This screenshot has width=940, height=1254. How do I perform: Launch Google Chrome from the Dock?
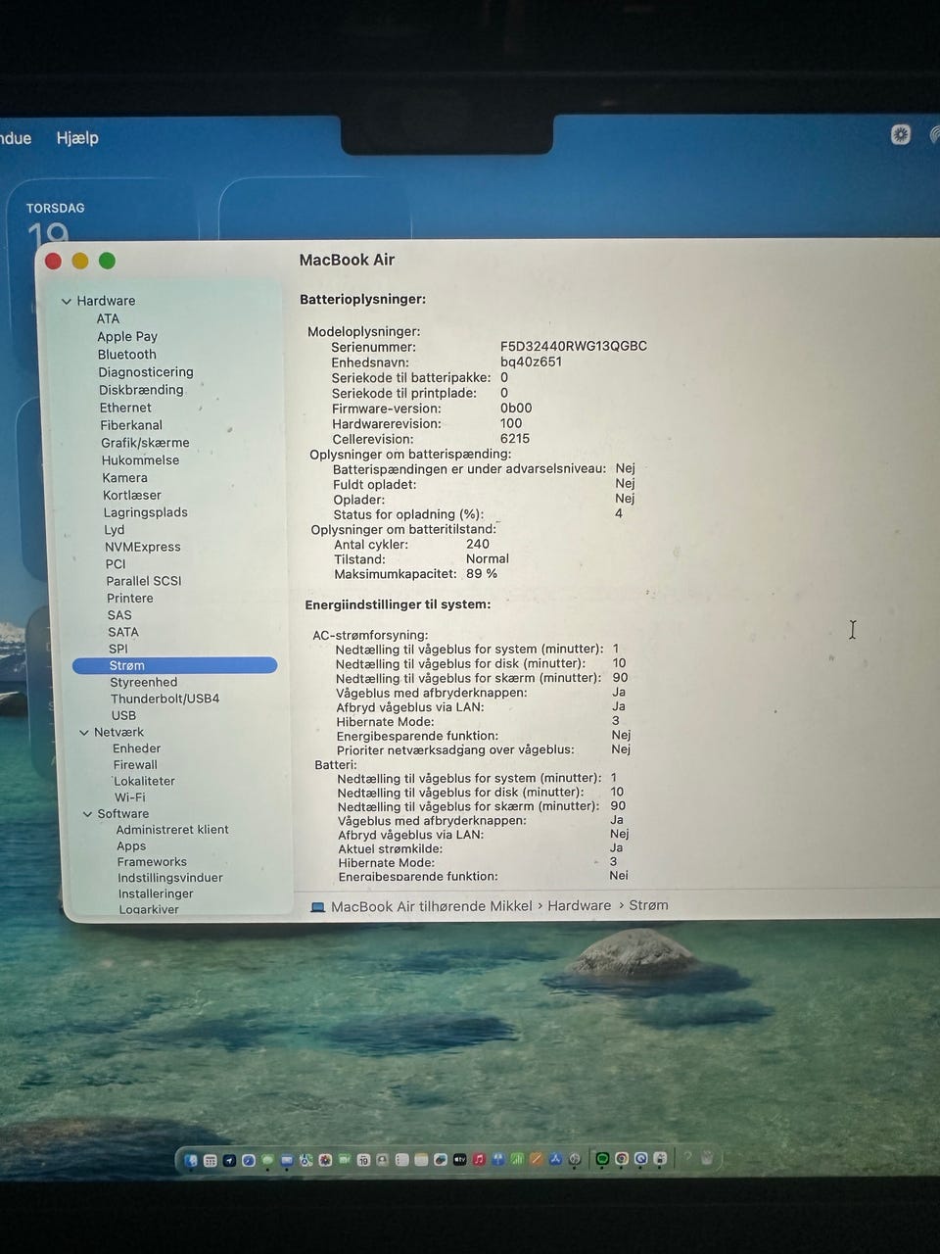(622, 1159)
